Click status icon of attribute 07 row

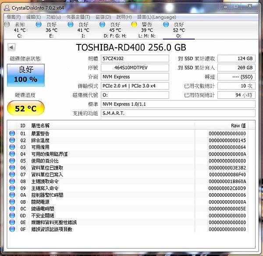12,174
